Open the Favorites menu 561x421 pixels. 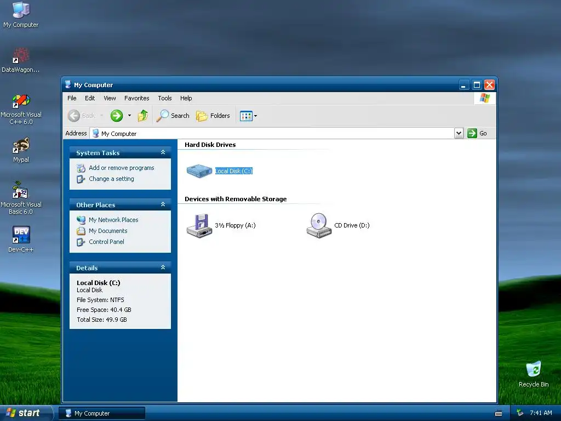(136, 98)
